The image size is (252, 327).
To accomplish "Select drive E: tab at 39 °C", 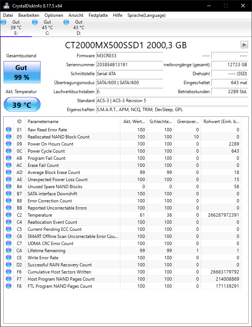I will 16,28.
